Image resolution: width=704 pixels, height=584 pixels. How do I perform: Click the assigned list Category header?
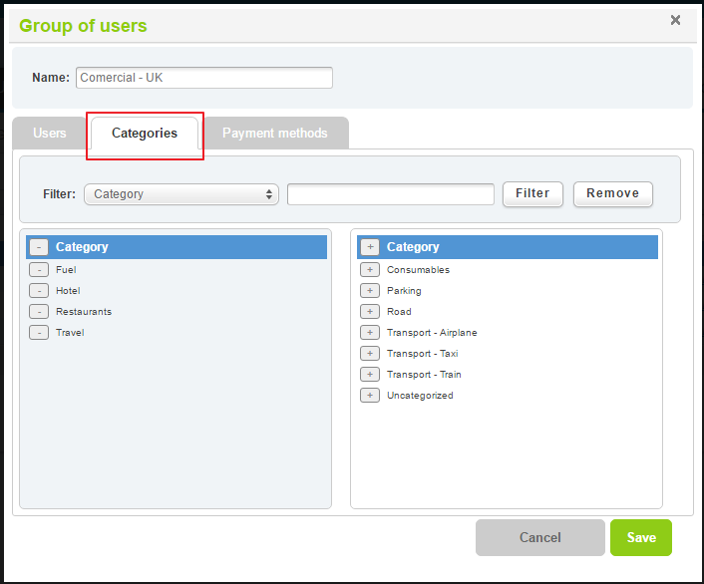[x=176, y=247]
